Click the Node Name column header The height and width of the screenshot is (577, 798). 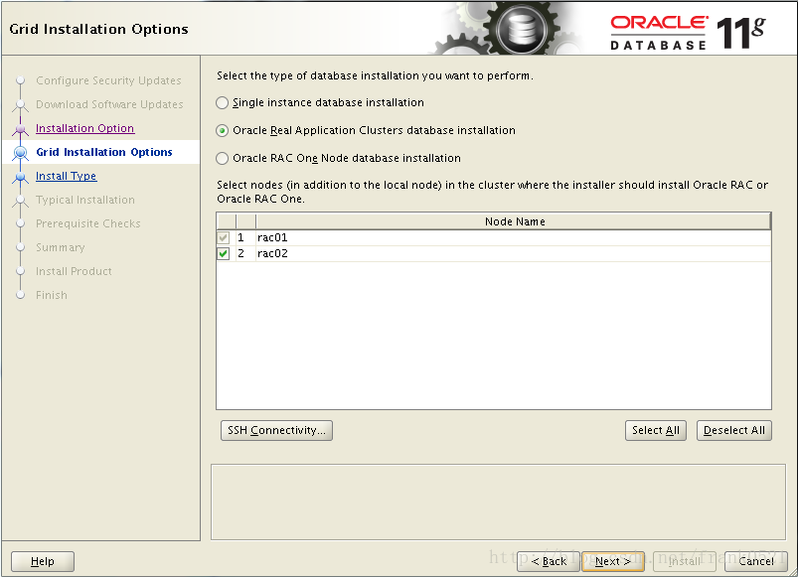(514, 221)
